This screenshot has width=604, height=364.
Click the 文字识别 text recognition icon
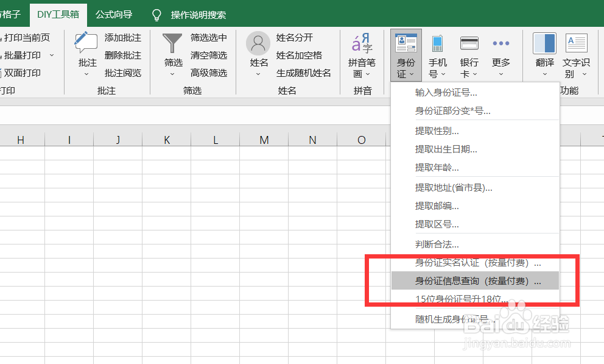576,43
